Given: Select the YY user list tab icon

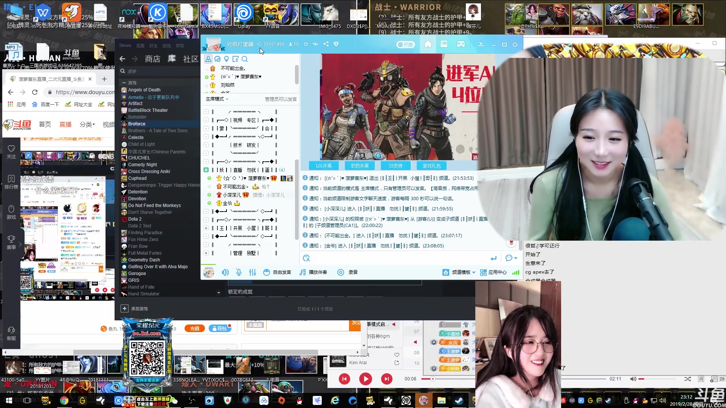Looking at the screenshot, I should tap(208, 59).
